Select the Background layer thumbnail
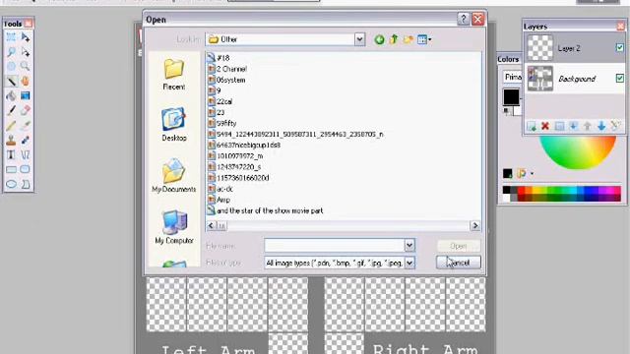 pos(540,79)
